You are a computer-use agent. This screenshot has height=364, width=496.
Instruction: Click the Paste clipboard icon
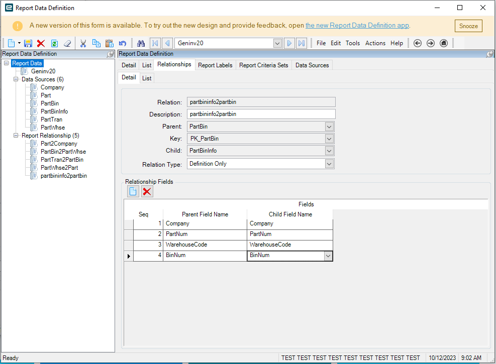coord(109,43)
